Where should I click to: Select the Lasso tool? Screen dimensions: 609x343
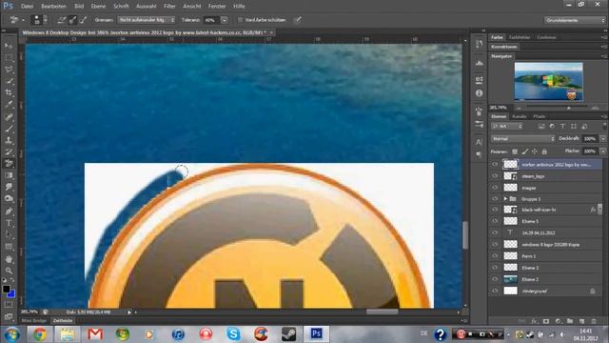9,70
